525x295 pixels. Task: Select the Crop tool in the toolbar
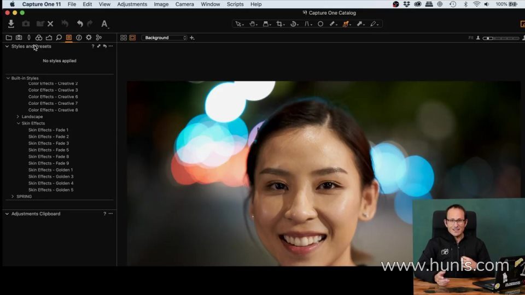(280, 24)
